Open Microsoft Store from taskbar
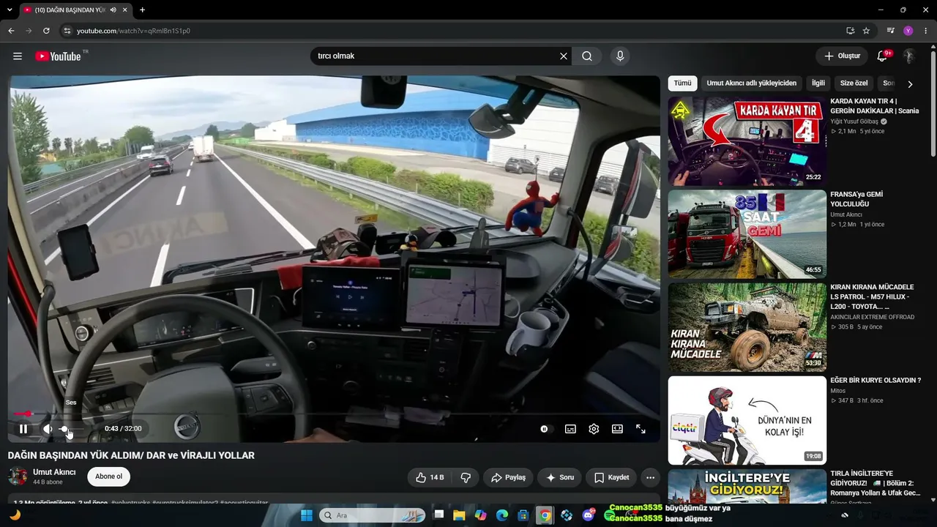This screenshot has height=527, width=937. click(x=523, y=515)
